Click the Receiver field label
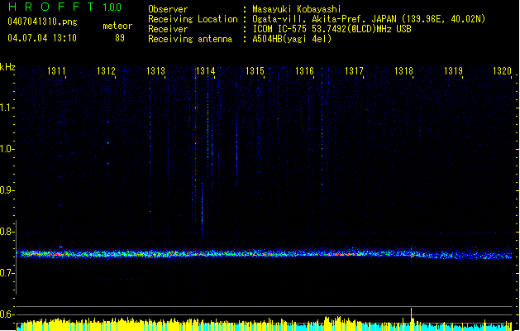Viewport: 520px width, 331px height. pyautogui.click(x=168, y=29)
